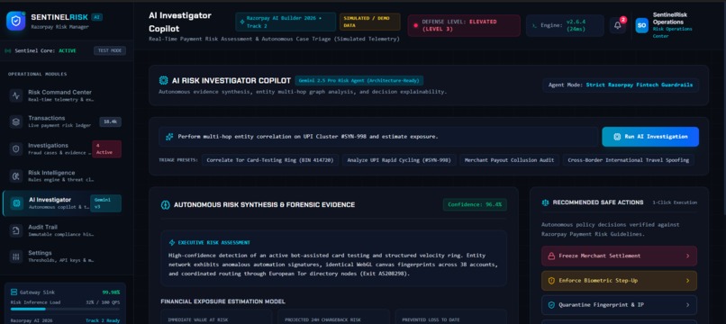Click the Settings sliders icon
The width and height of the screenshot is (726, 324).
[x=16, y=256]
